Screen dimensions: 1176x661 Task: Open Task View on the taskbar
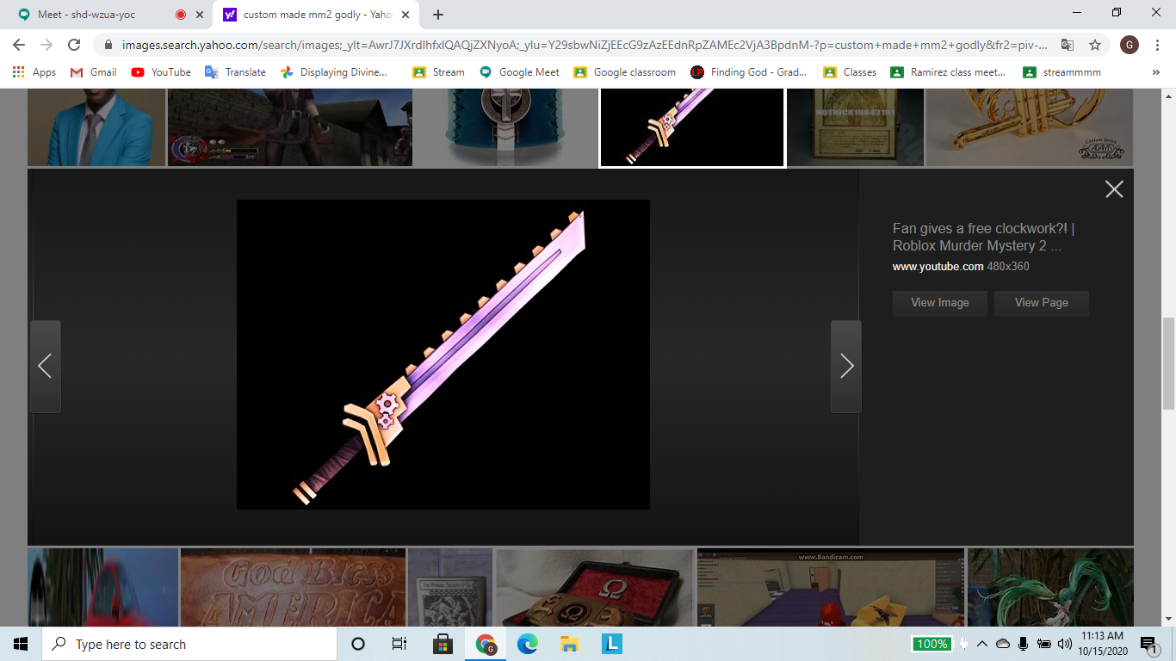pos(399,644)
